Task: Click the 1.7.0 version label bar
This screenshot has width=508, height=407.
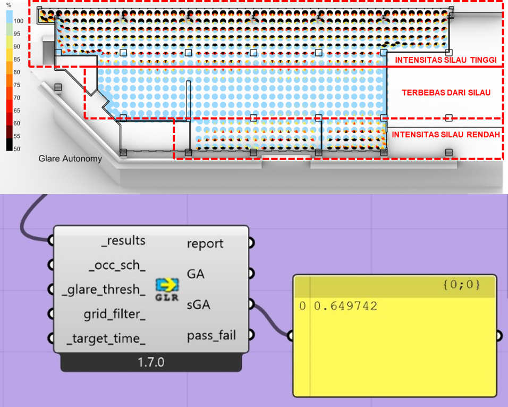Action: [x=151, y=363]
